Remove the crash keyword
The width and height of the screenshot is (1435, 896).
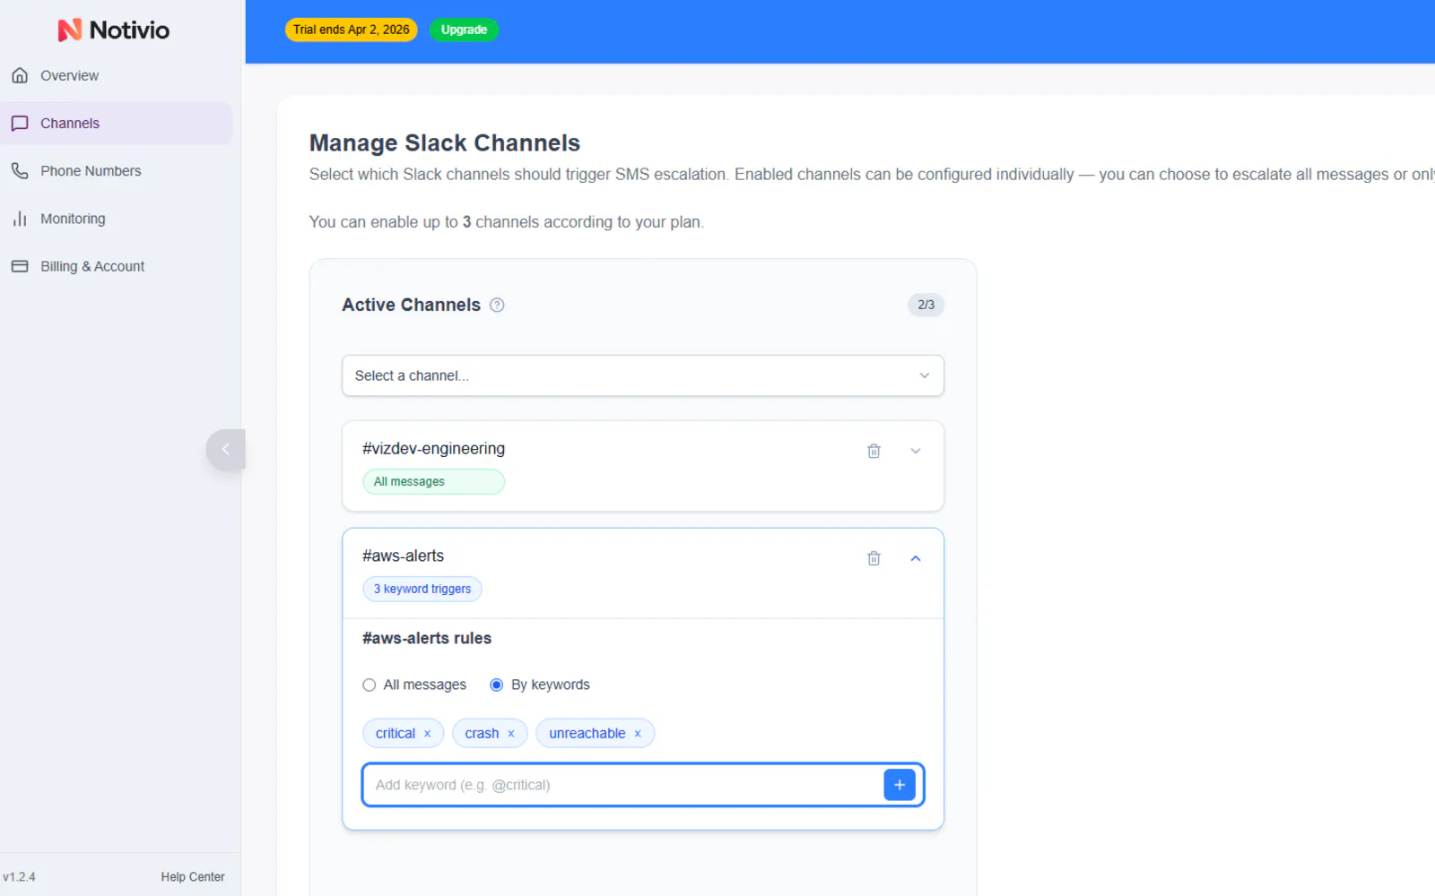[x=511, y=734]
